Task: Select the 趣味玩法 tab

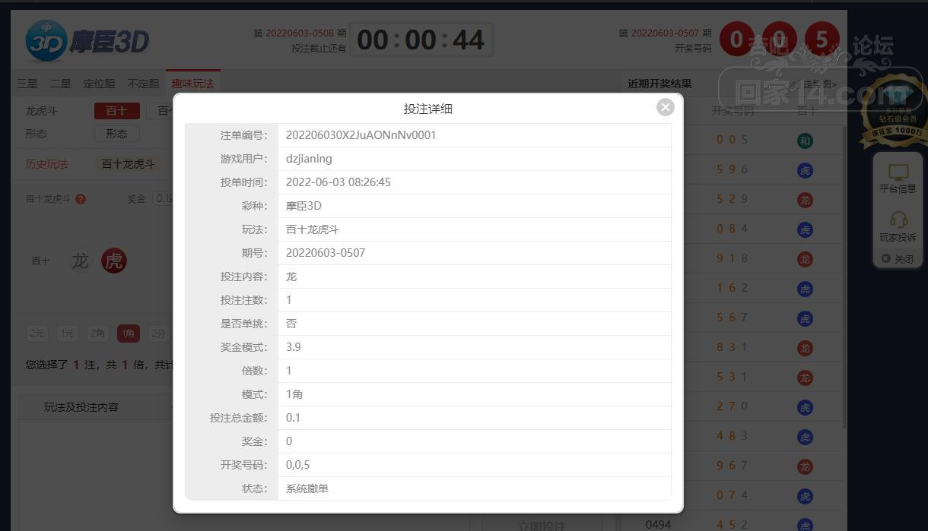Action: tap(192, 84)
